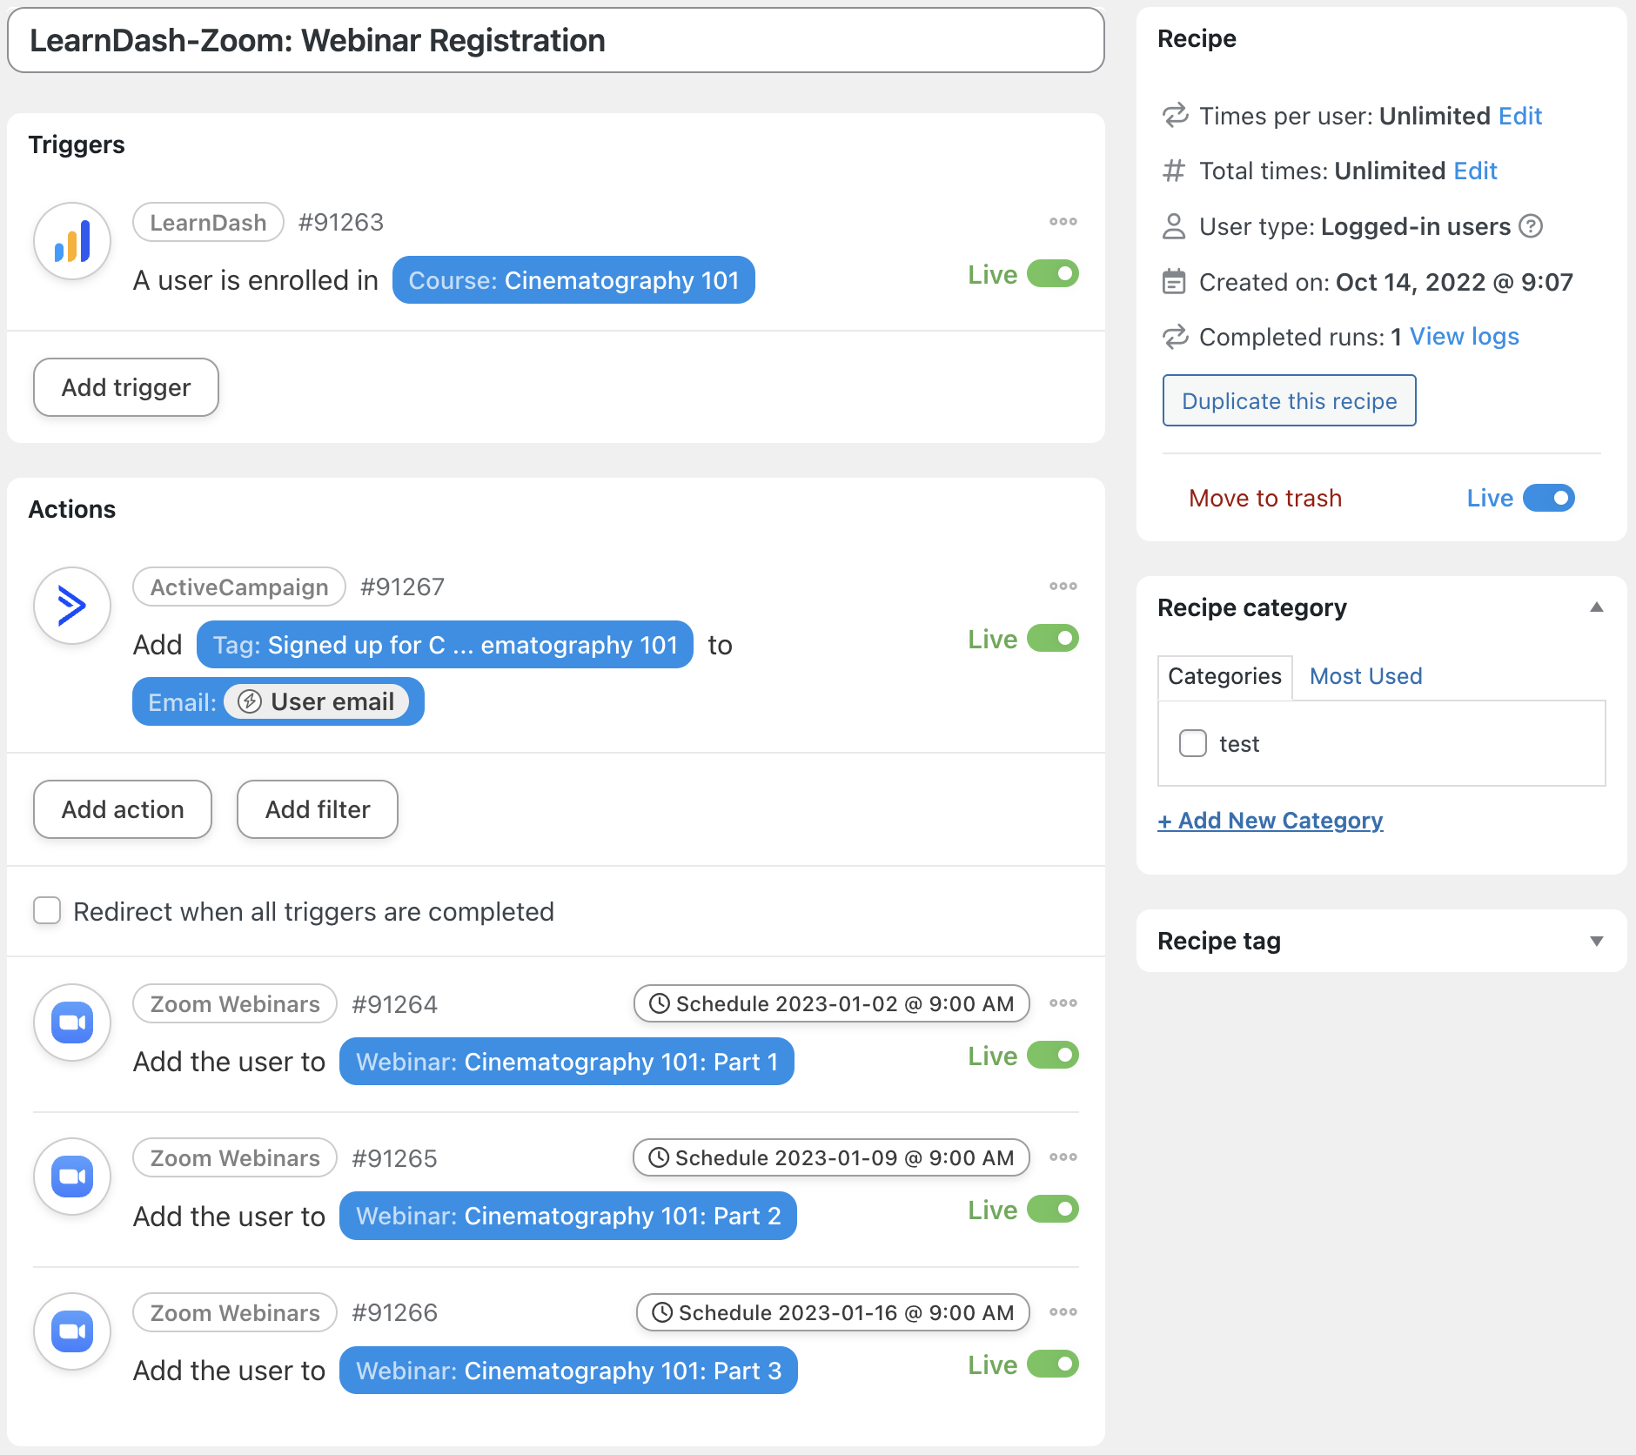Open Webinar: Cinematography 101: Part 3 selector

568,1371
